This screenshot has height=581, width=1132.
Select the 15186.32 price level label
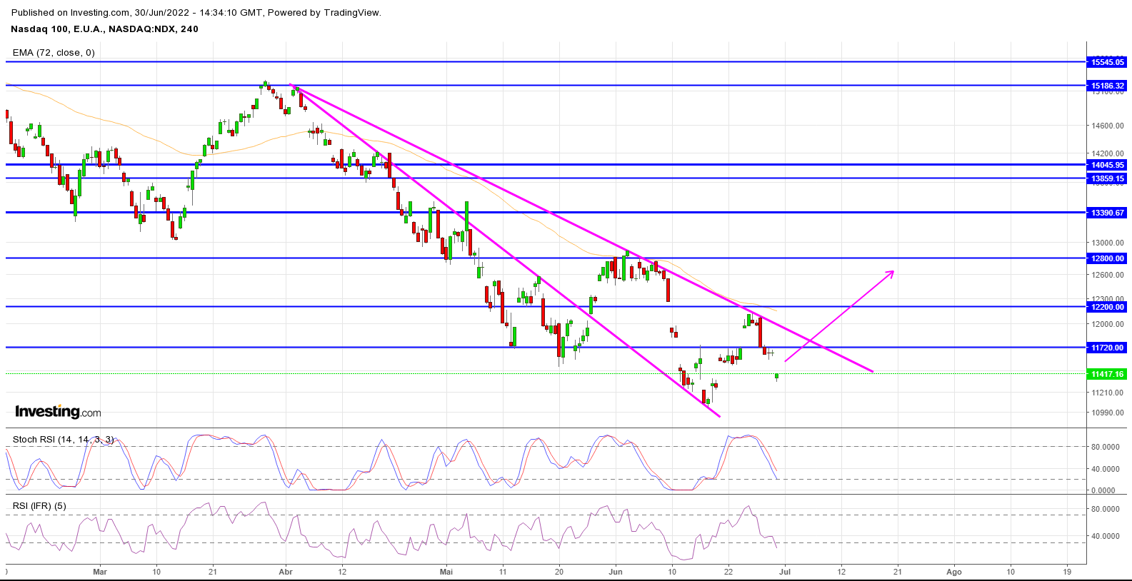point(1107,86)
